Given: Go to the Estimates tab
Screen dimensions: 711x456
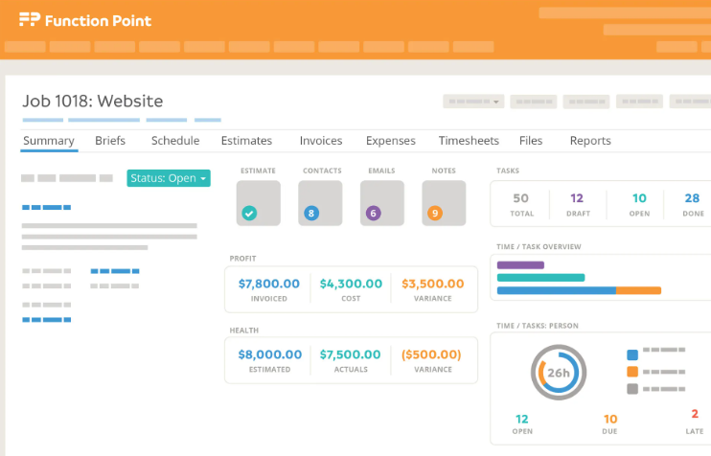Looking at the screenshot, I should tap(246, 141).
